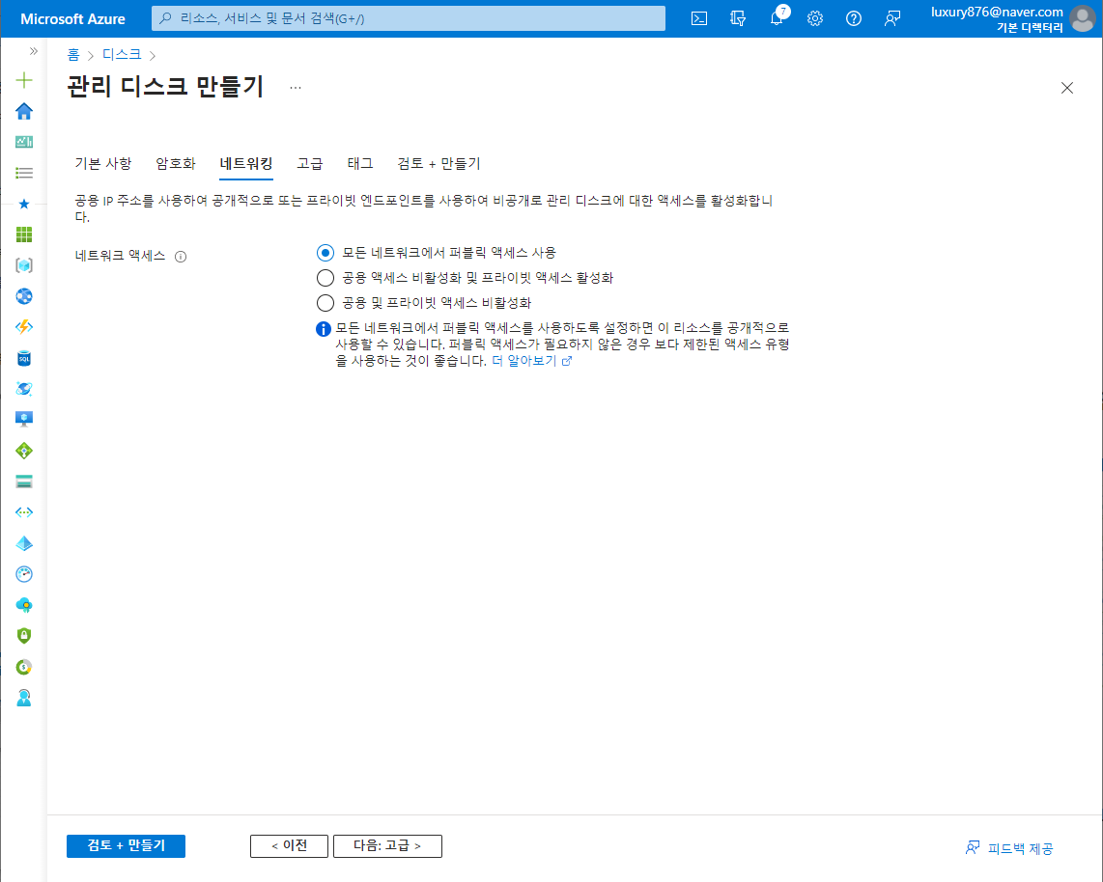Screen dimensions: 1103x882
Task: Focus the resource search box
Action: pyautogui.click(x=409, y=18)
